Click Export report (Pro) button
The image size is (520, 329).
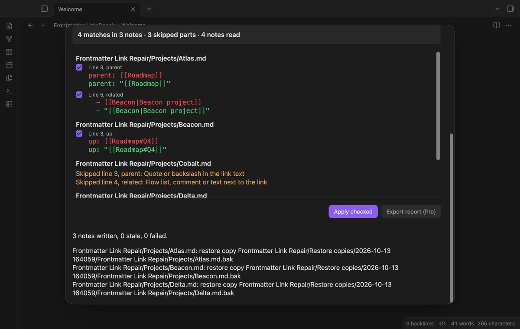pos(411,212)
